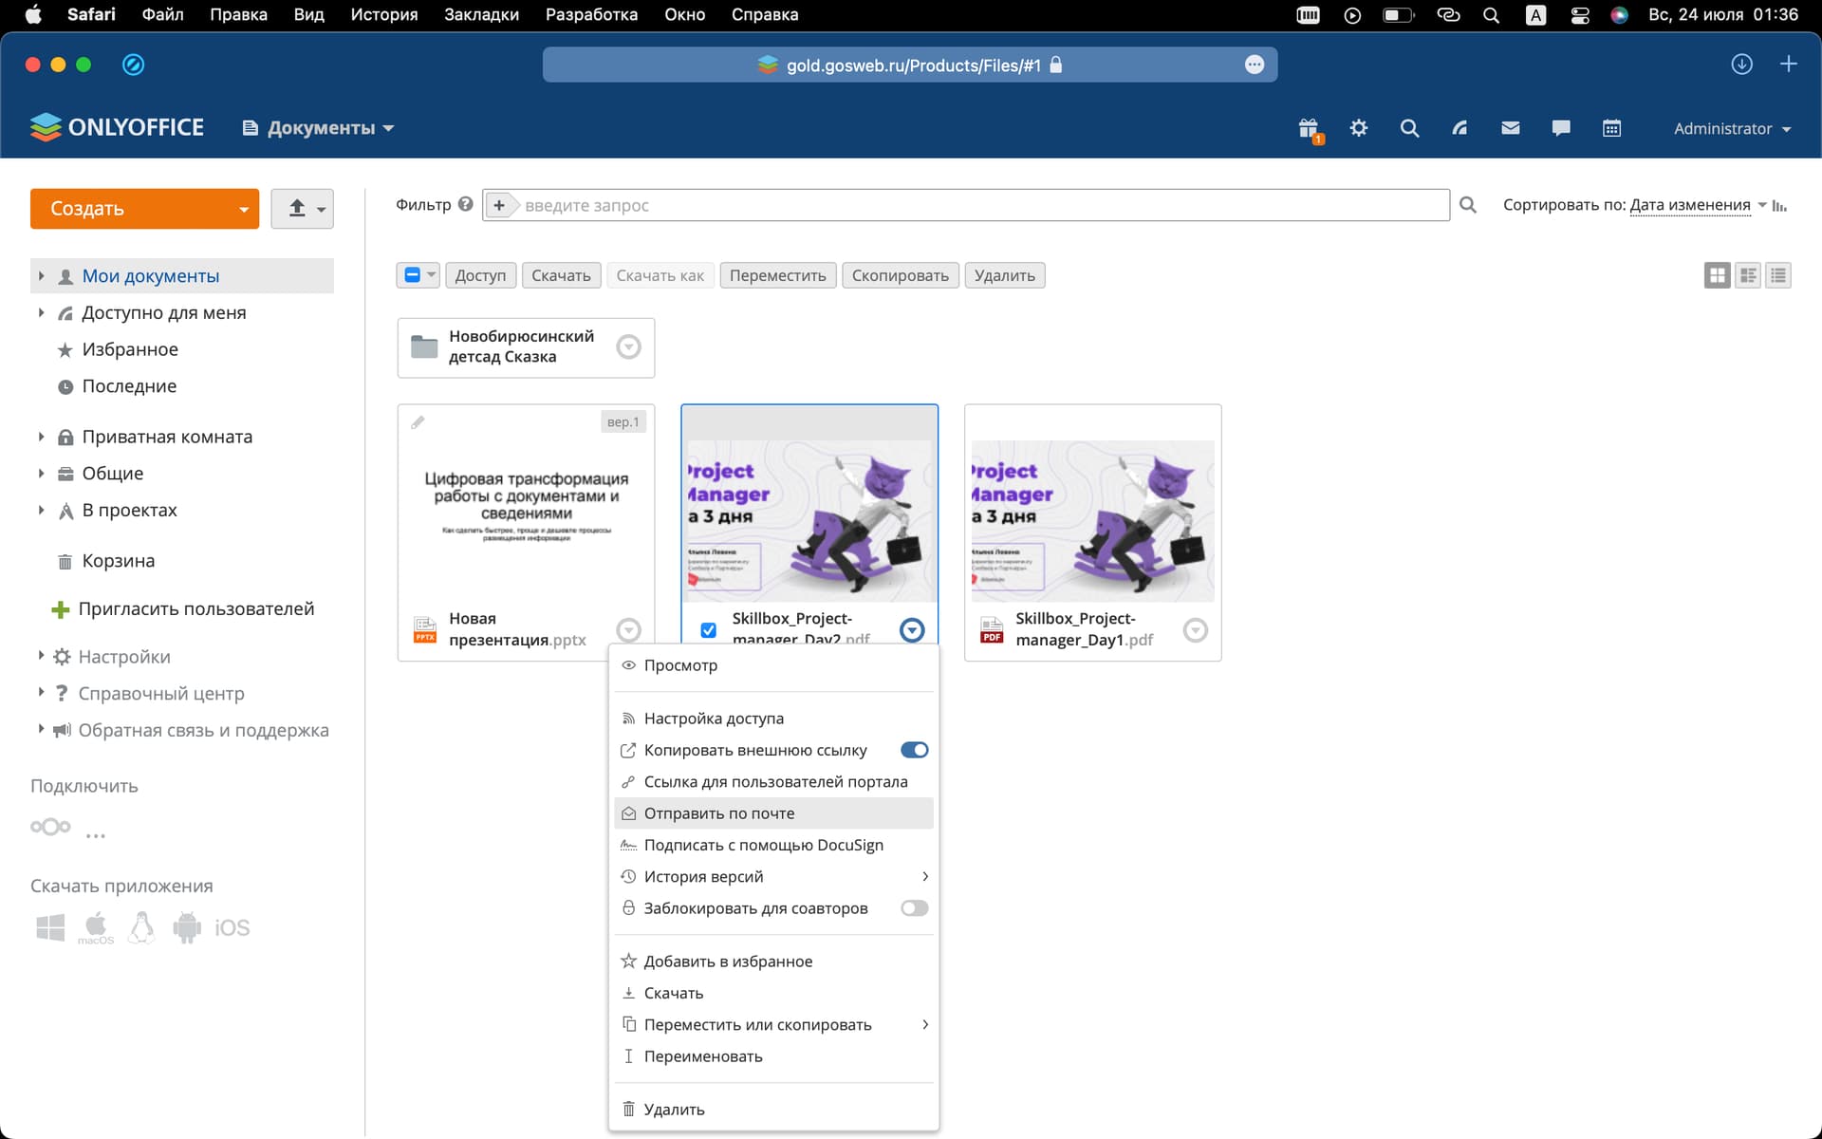Expand Мои документы tree arrow
Screen dimensions: 1822x1139
coord(41,276)
